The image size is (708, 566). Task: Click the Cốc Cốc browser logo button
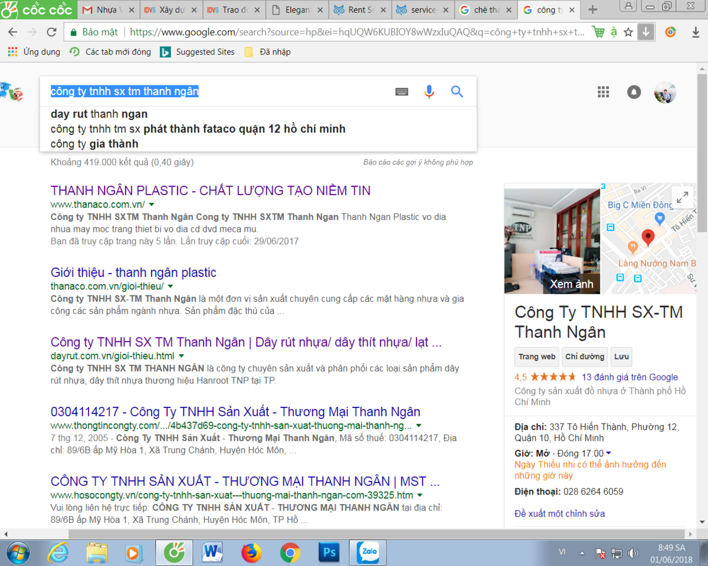38,9
